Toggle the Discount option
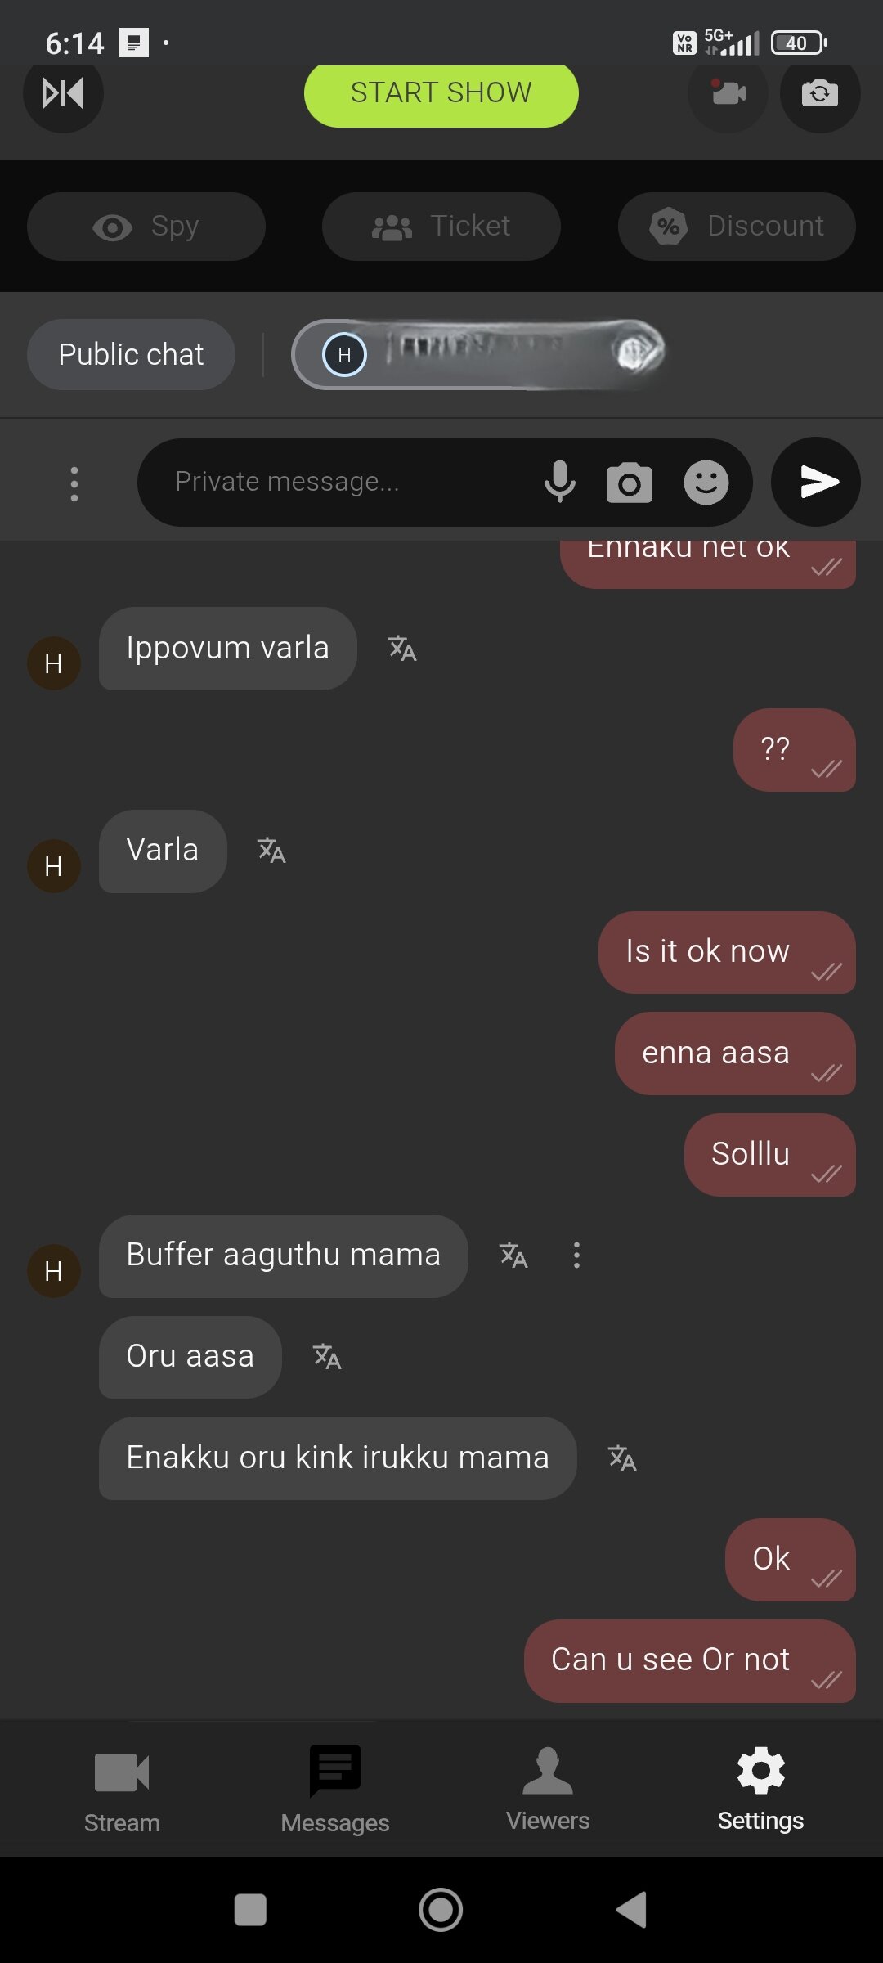Image resolution: width=883 pixels, height=1963 pixels. pyautogui.click(x=737, y=227)
